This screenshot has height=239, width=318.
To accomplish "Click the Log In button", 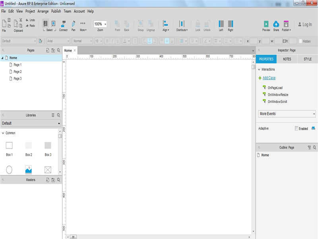I will [305, 25].
